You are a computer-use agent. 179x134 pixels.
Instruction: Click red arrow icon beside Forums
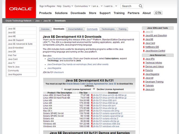pos(144,70)
